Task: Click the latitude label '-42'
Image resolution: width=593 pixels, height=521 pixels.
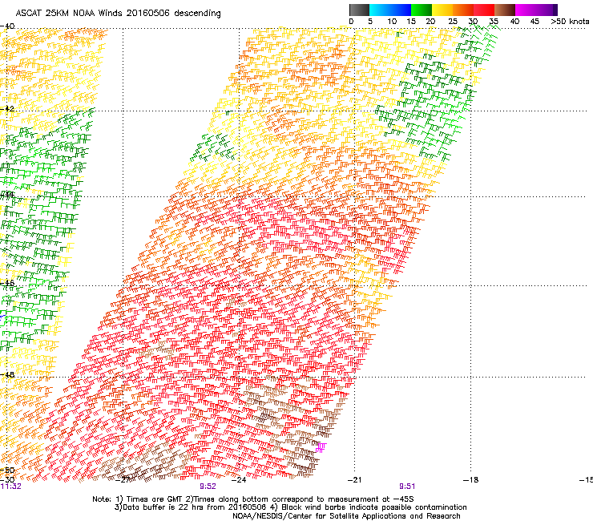Action: click(x=7, y=108)
